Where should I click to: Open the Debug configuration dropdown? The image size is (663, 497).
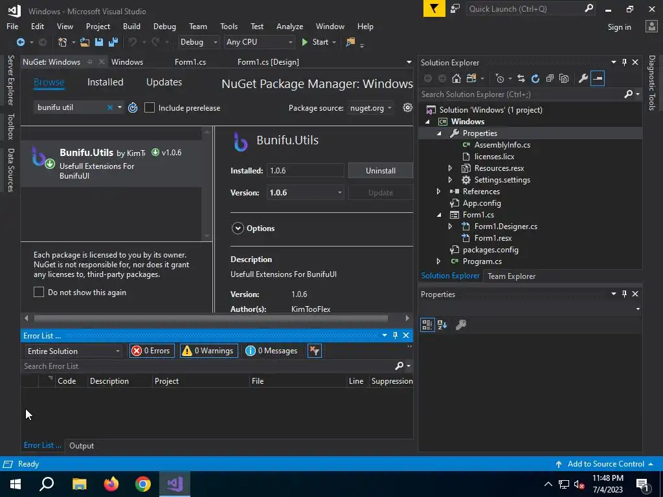(198, 42)
